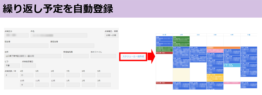The image size is (262, 95).
Task: Open the 4 木 calendar day header
Action: tap(232, 35)
